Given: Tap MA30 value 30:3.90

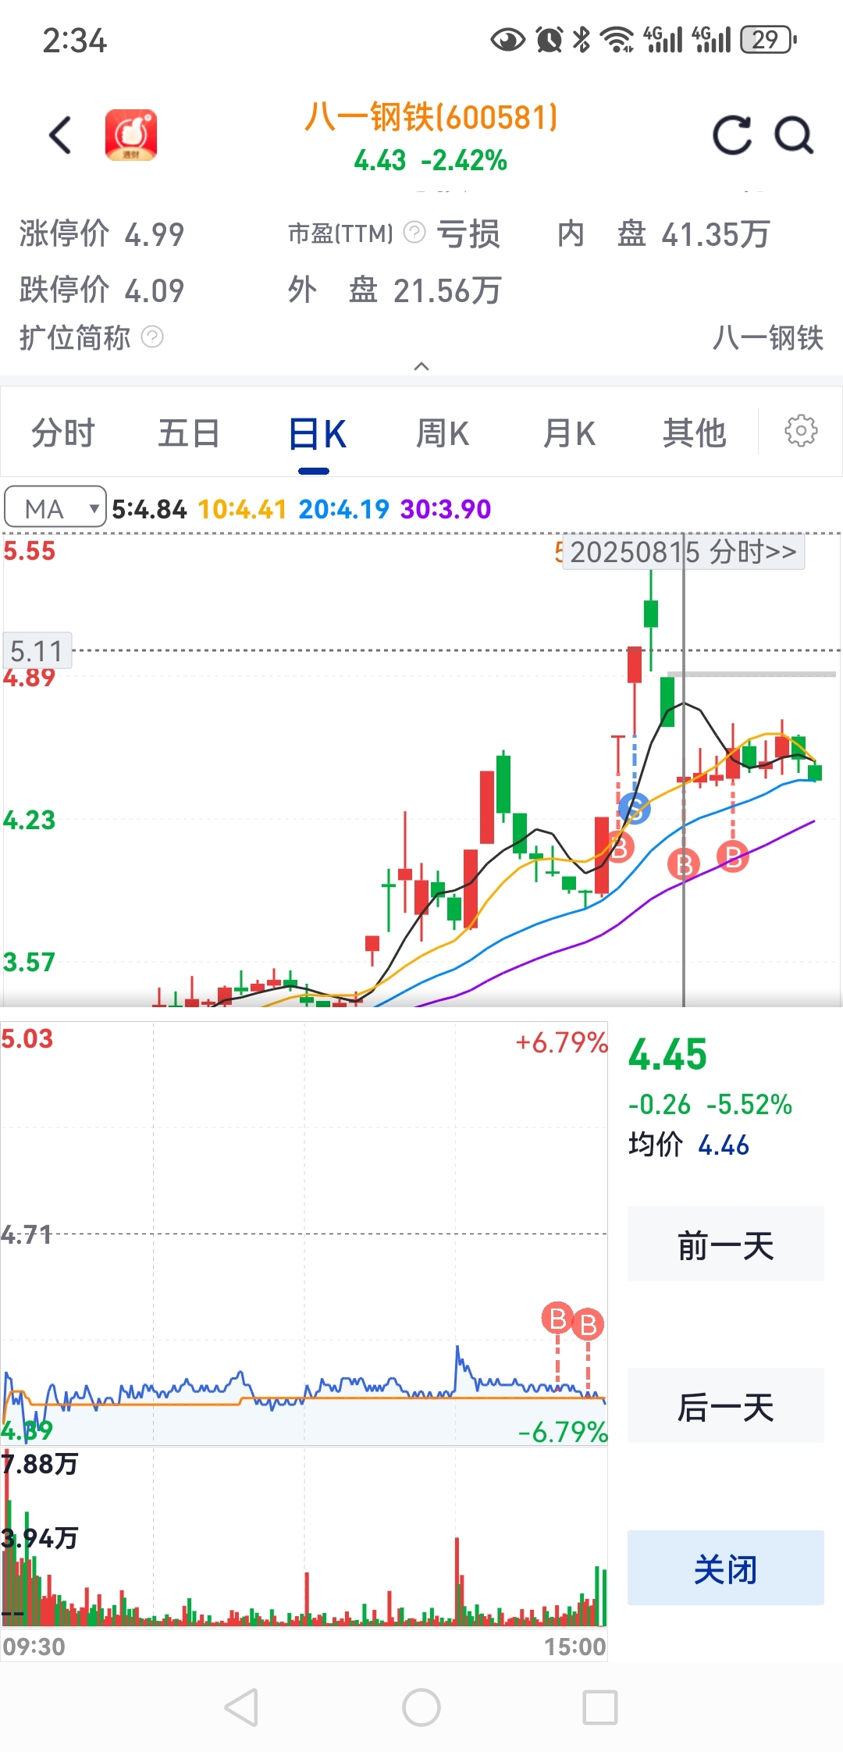Looking at the screenshot, I should coord(446,509).
